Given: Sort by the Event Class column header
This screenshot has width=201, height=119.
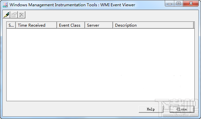Looking at the screenshot, I should pyautogui.click(x=71, y=25).
